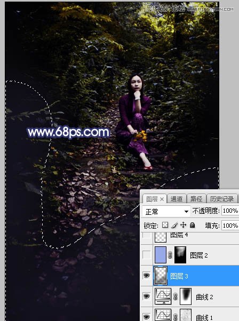
Task: Select the layer mask thumbnail of 图层 2
Action: (x=180, y=255)
